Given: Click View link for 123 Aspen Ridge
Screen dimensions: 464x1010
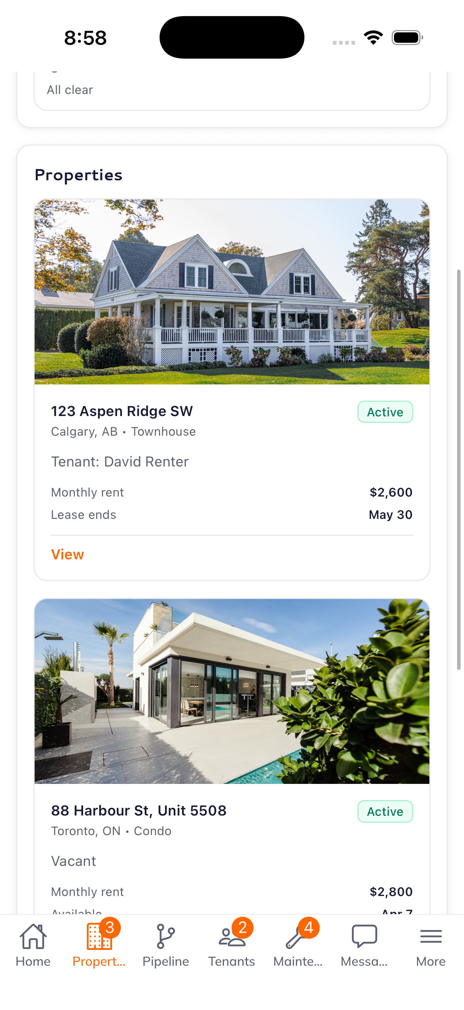Looking at the screenshot, I should click(x=68, y=554).
